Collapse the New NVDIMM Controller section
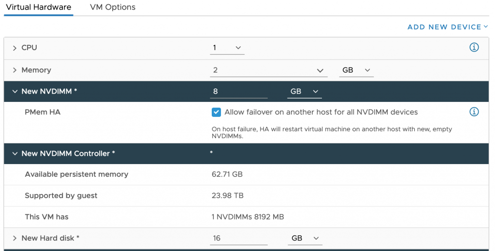 click(15, 153)
